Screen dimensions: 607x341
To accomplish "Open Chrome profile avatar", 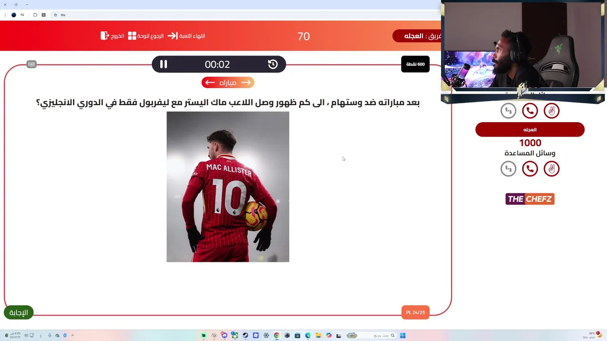I will point(14,15).
